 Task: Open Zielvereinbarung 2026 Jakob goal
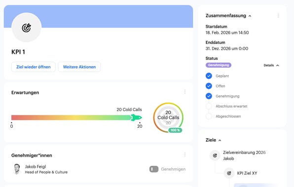244,155
